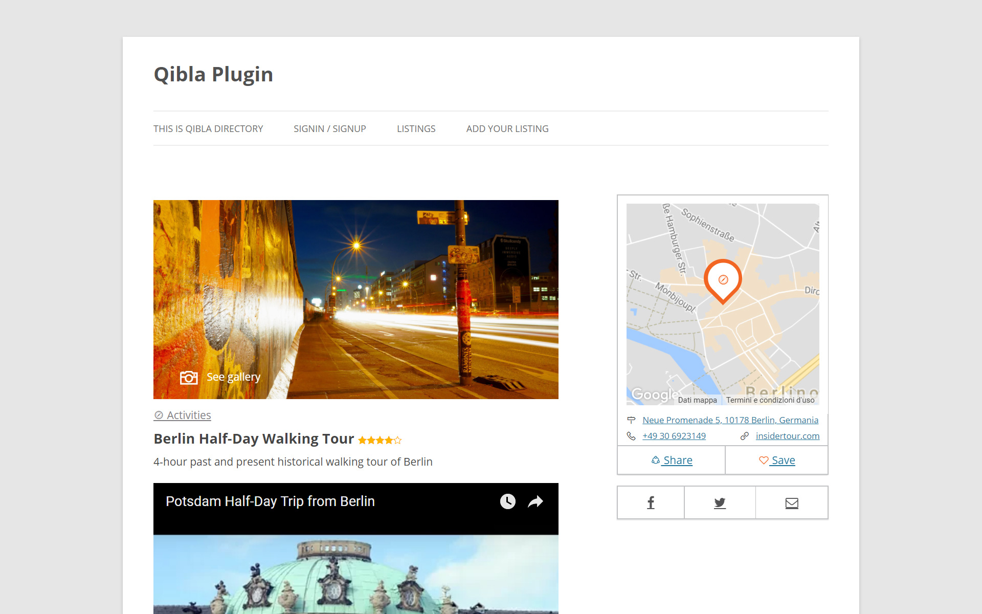Click the 4-hour walking tour description text

(293, 462)
